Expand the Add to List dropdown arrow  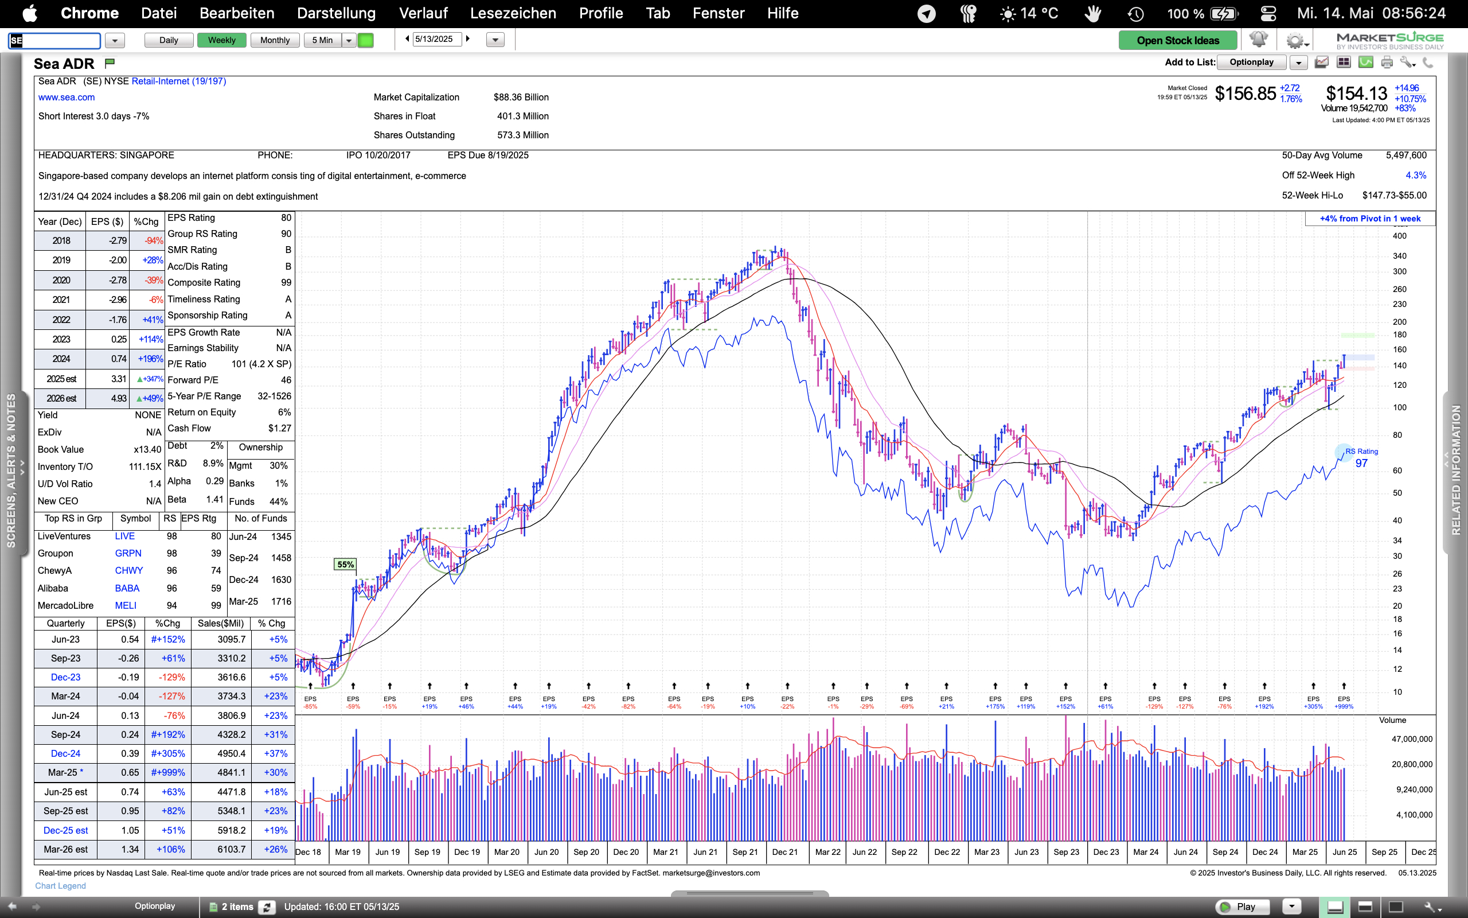pos(1298,63)
